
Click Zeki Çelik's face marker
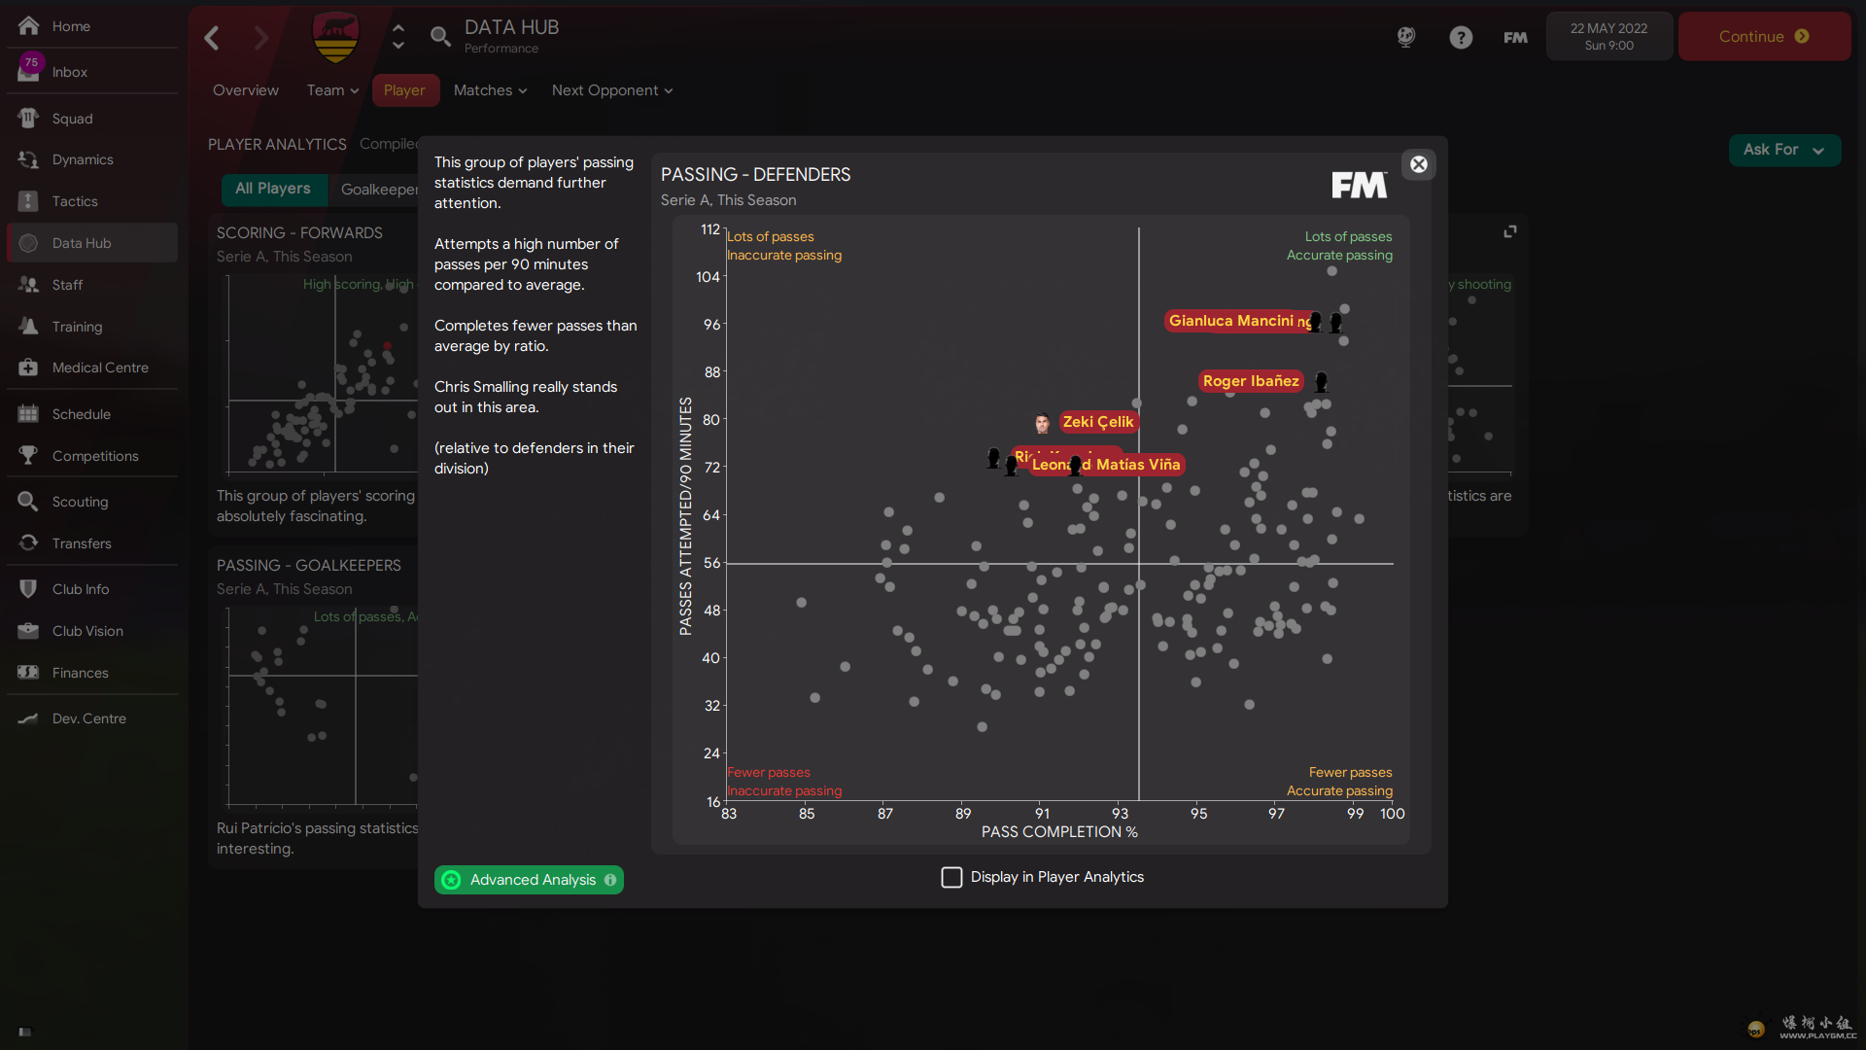[1042, 424]
